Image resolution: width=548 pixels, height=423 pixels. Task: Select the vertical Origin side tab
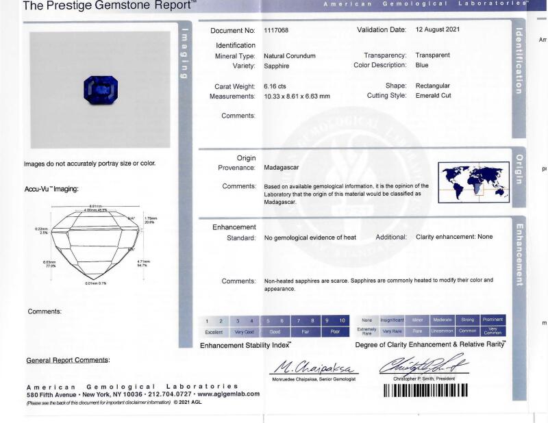(x=519, y=168)
